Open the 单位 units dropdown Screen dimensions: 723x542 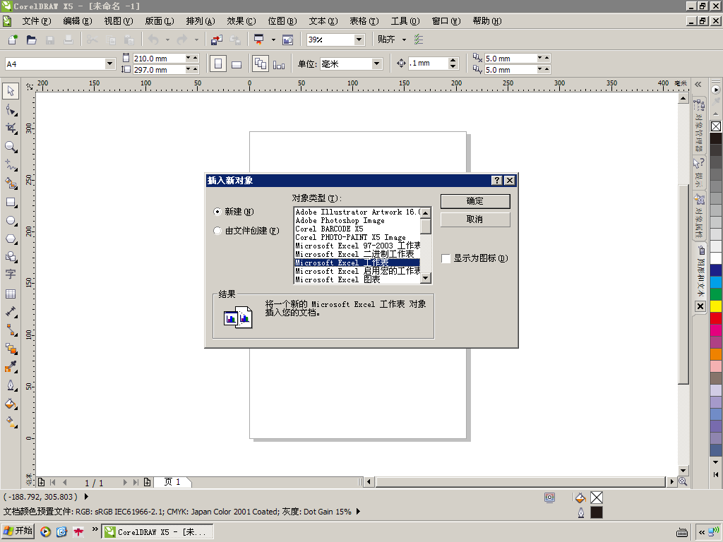coord(377,64)
